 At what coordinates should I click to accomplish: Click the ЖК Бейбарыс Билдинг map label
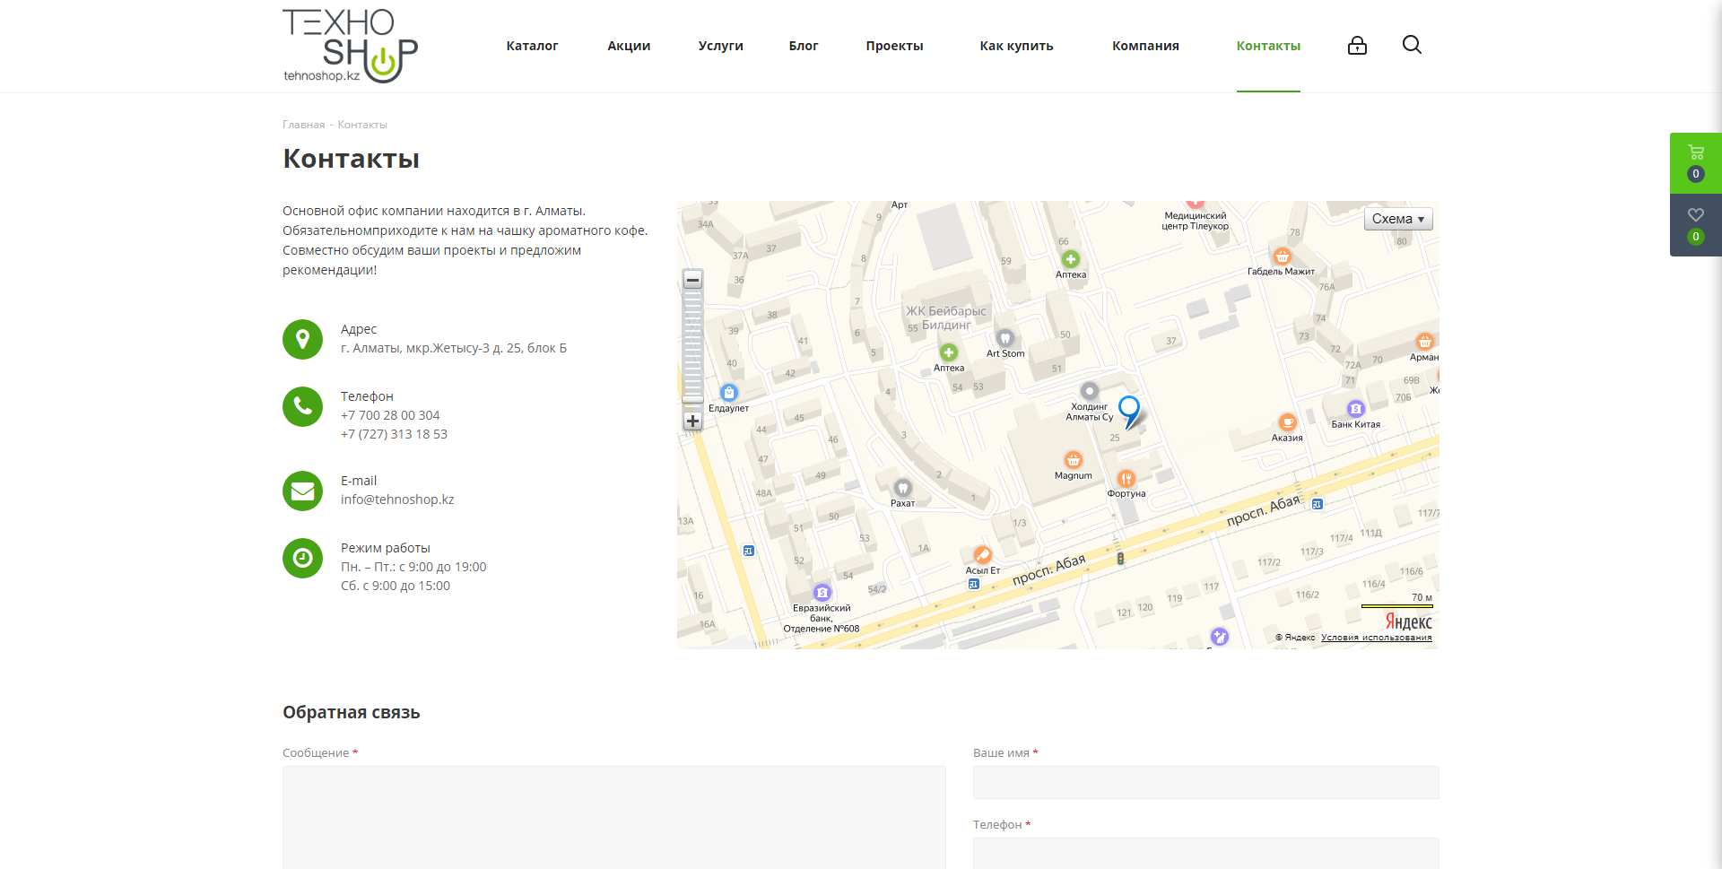pyautogui.click(x=946, y=317)
